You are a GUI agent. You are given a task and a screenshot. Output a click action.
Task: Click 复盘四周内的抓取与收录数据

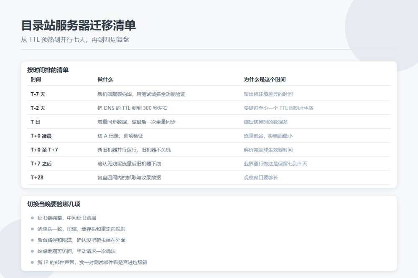129,177
